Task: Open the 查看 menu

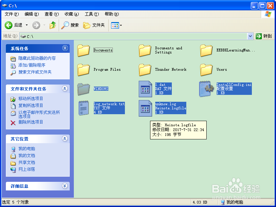Action: pyautogui.click(x=50, y=14)
